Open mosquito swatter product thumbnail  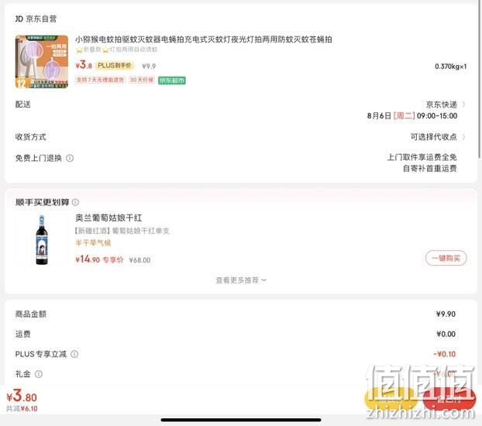point(42,61)
